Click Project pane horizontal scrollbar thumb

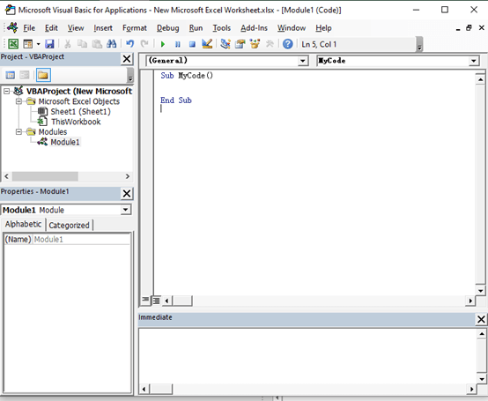(45, 176)
